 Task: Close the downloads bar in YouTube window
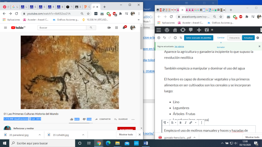click(x=140, y=135)
